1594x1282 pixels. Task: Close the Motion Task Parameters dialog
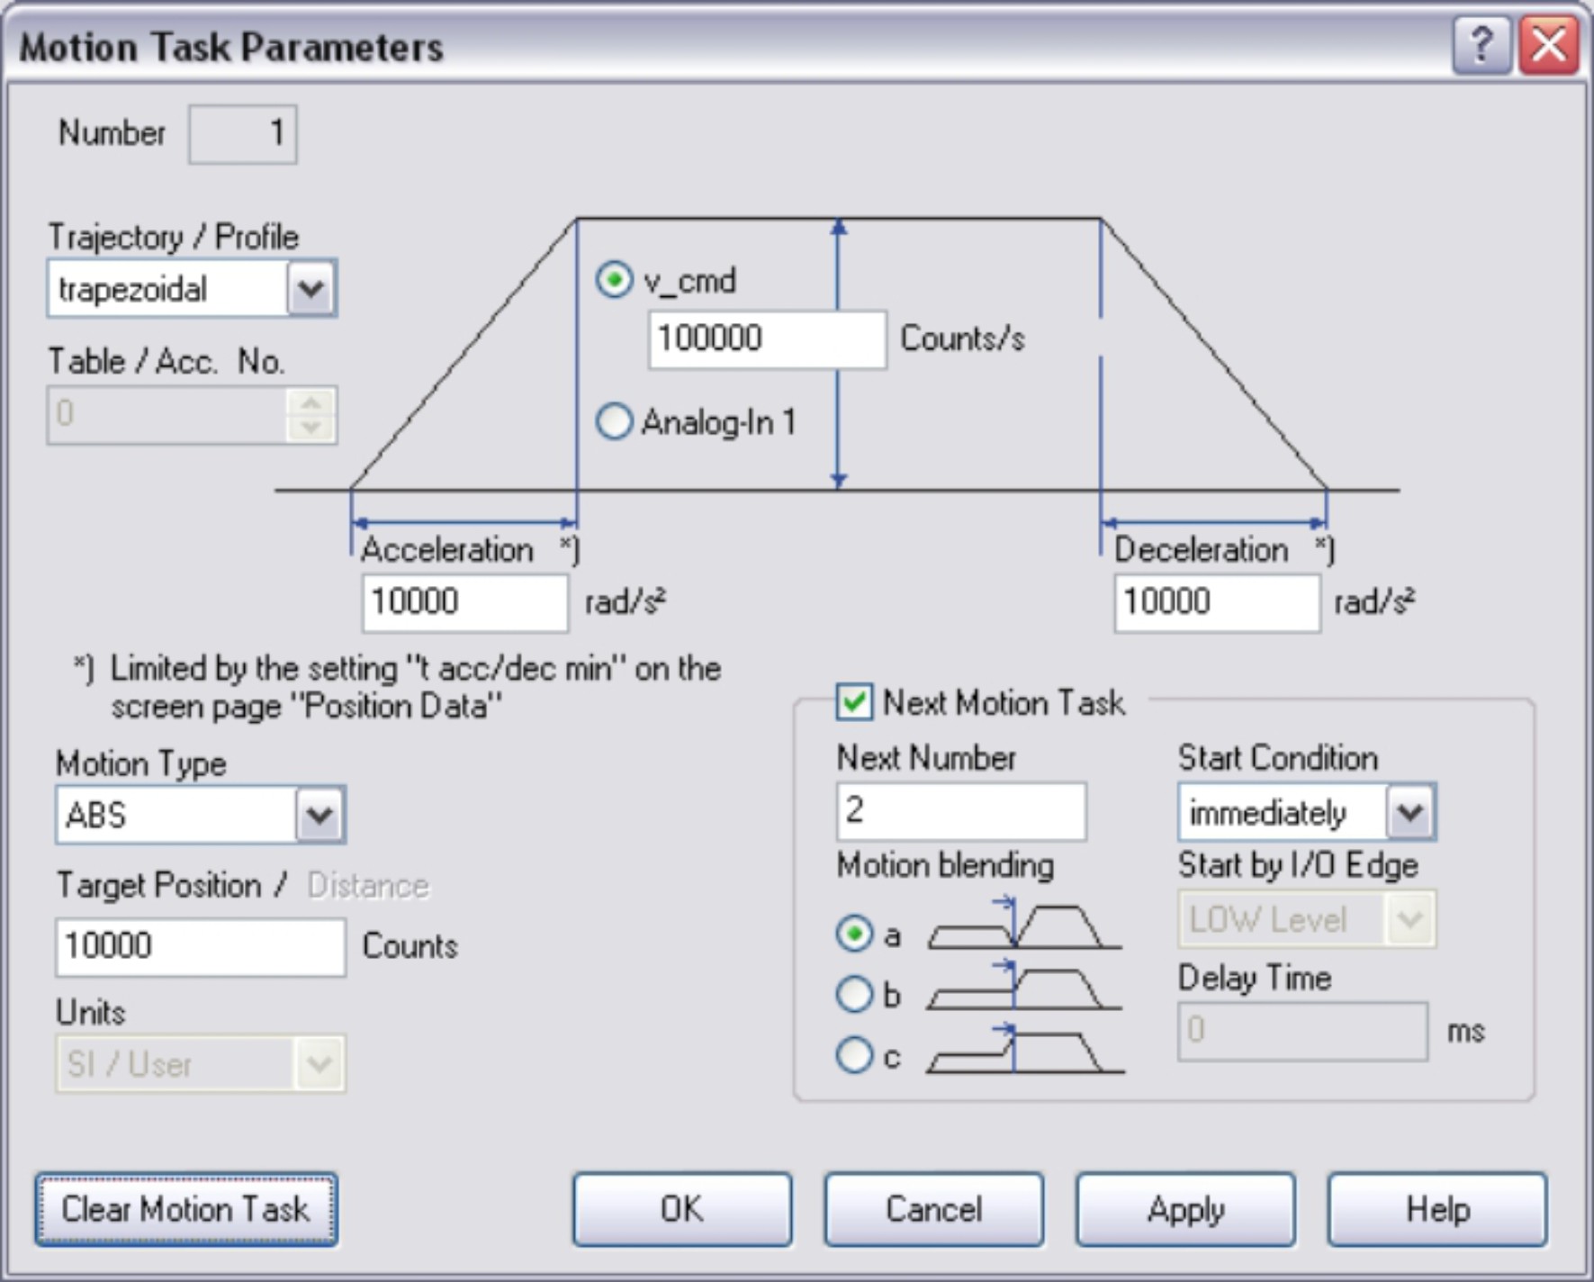click(x=1548, y=45)
